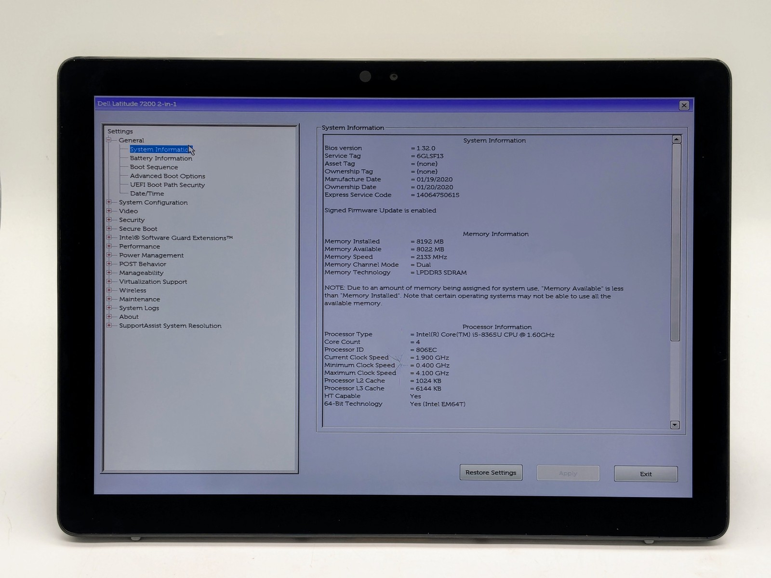
Task: Expand SupportAssist System Resolution node
Action: (109, 326)
